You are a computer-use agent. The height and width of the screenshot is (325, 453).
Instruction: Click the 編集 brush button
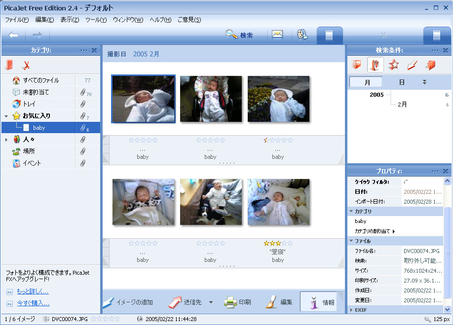tap(279, 302)
